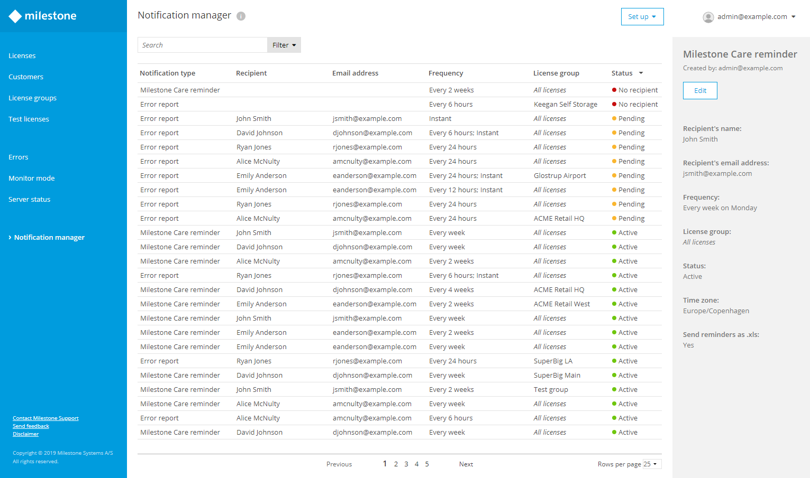The image size is (810, 478).
Task: Expand the Notification manager sidebar chevron
Action: point(10,237)
